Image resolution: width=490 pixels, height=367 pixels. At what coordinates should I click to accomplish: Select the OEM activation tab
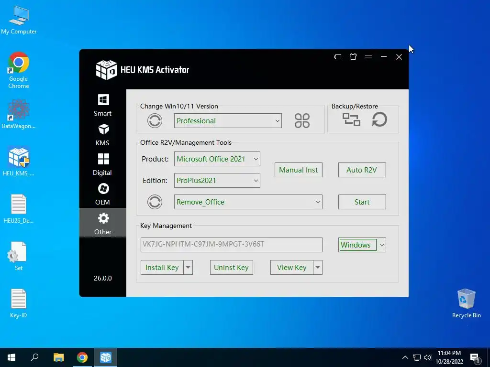click(103, 194)
